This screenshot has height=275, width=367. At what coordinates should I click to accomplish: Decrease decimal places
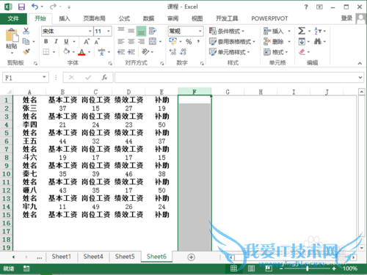[x=183, y=52]
